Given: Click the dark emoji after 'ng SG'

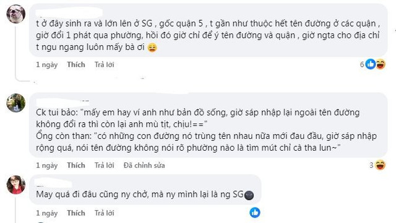Looking at the screenshot, I should tap(249, 195).
